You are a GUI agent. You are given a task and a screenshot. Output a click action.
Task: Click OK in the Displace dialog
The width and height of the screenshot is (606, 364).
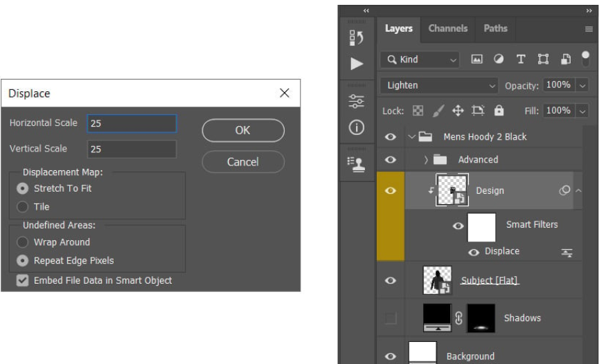point(243,131)
